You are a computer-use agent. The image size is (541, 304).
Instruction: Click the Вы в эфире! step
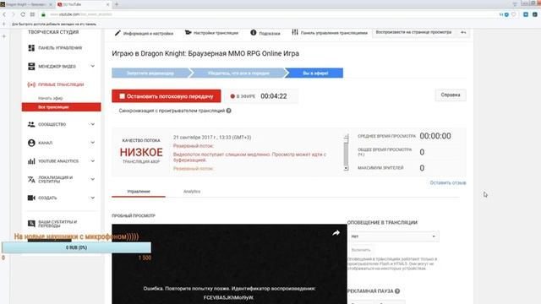[x=314, y=73]
